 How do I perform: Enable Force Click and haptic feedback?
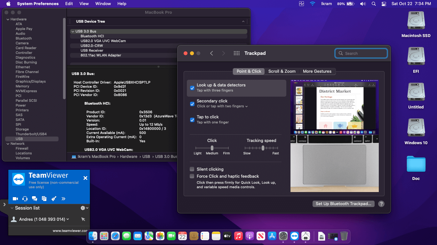tap(192, 176)
